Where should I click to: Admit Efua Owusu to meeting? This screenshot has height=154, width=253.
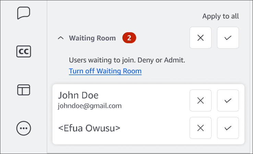228,128
